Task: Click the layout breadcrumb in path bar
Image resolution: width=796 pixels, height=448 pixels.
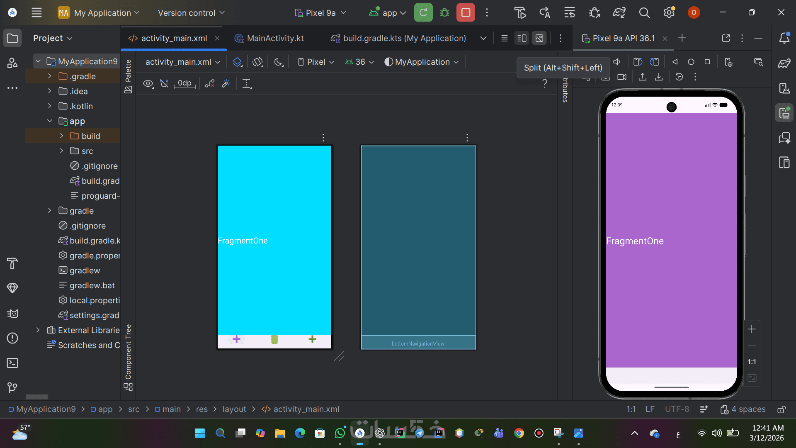Action: [234, 409]
